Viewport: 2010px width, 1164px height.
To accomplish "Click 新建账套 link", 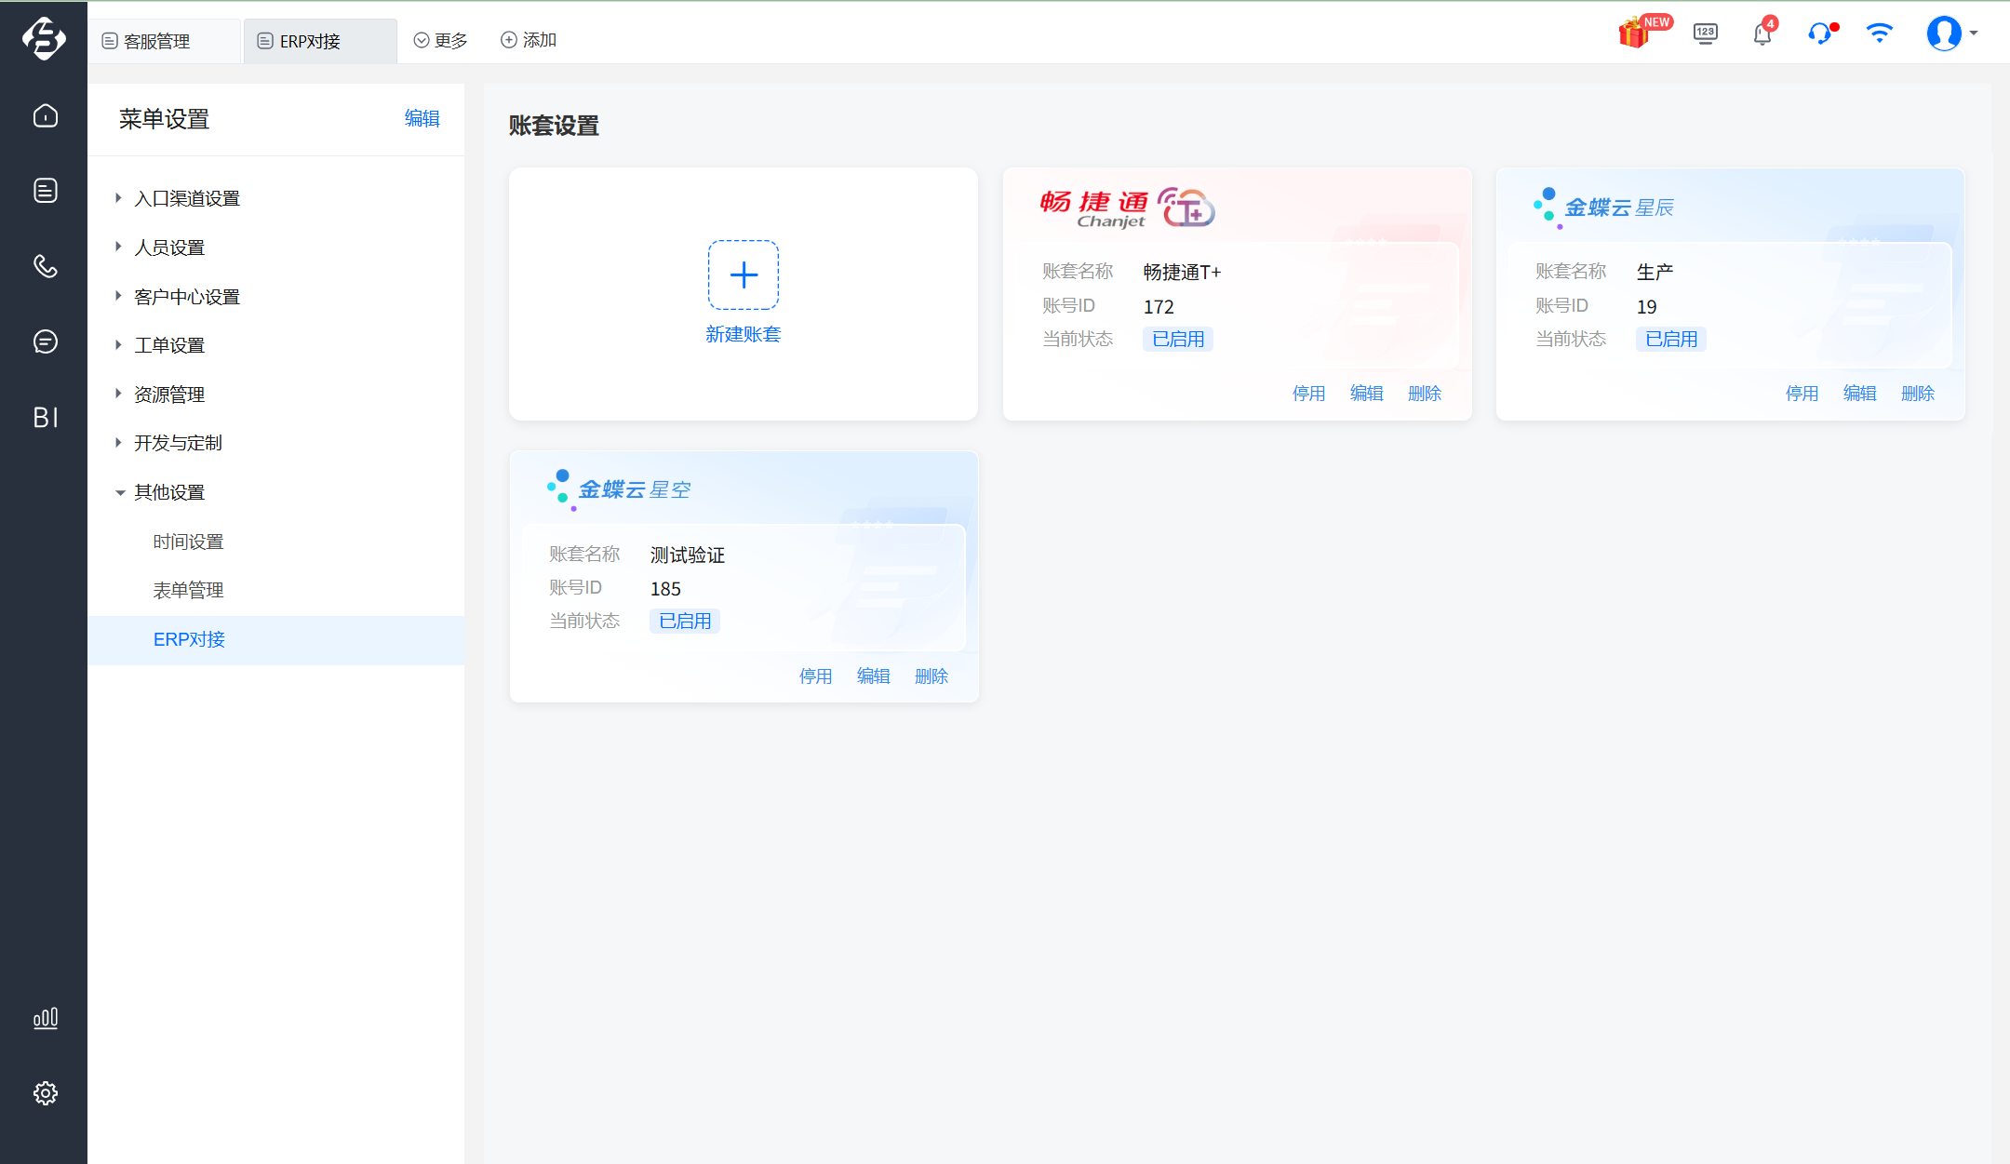I will pyautogui.click(x=743, y=334).
